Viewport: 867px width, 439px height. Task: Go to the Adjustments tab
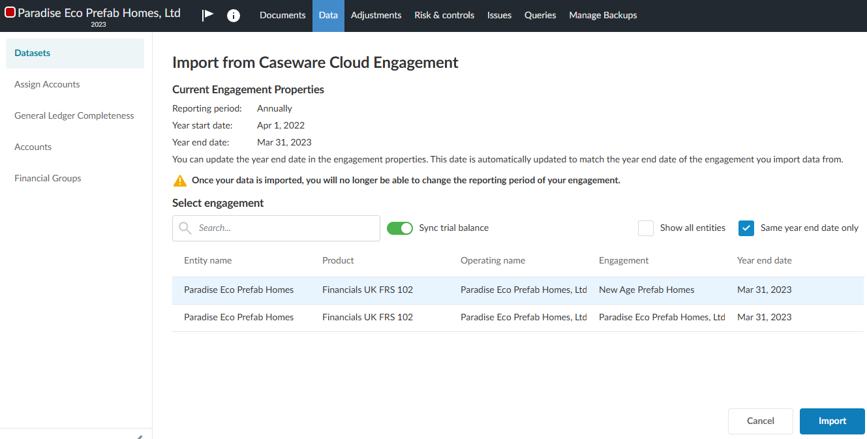coord(376,16)
